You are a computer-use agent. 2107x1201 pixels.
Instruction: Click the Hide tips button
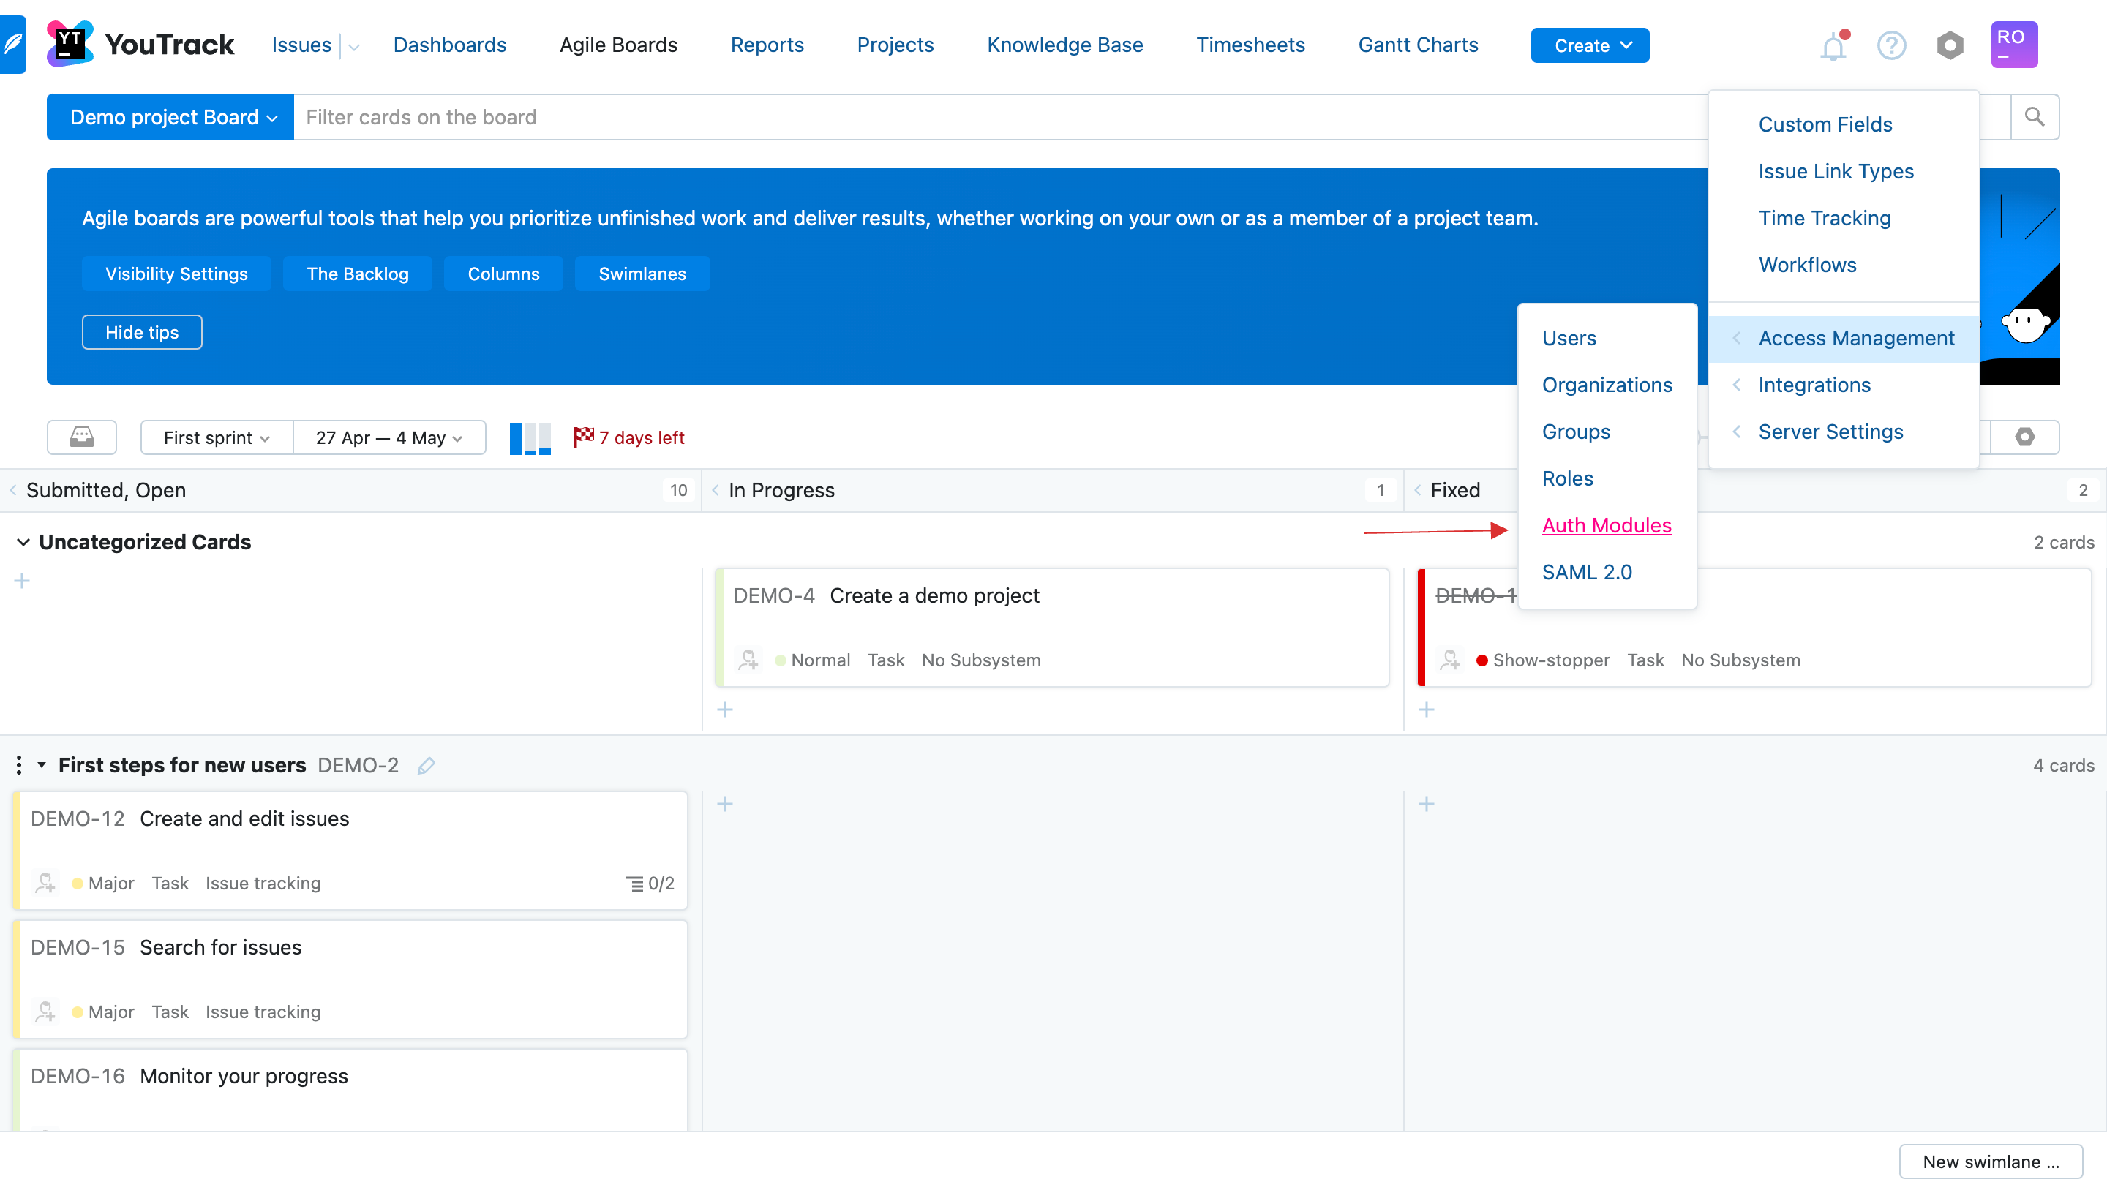point(142,333)
